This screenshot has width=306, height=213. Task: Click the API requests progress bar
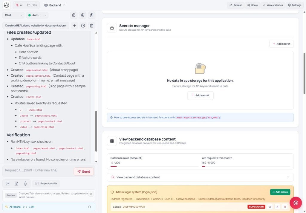tap(246, 166)
